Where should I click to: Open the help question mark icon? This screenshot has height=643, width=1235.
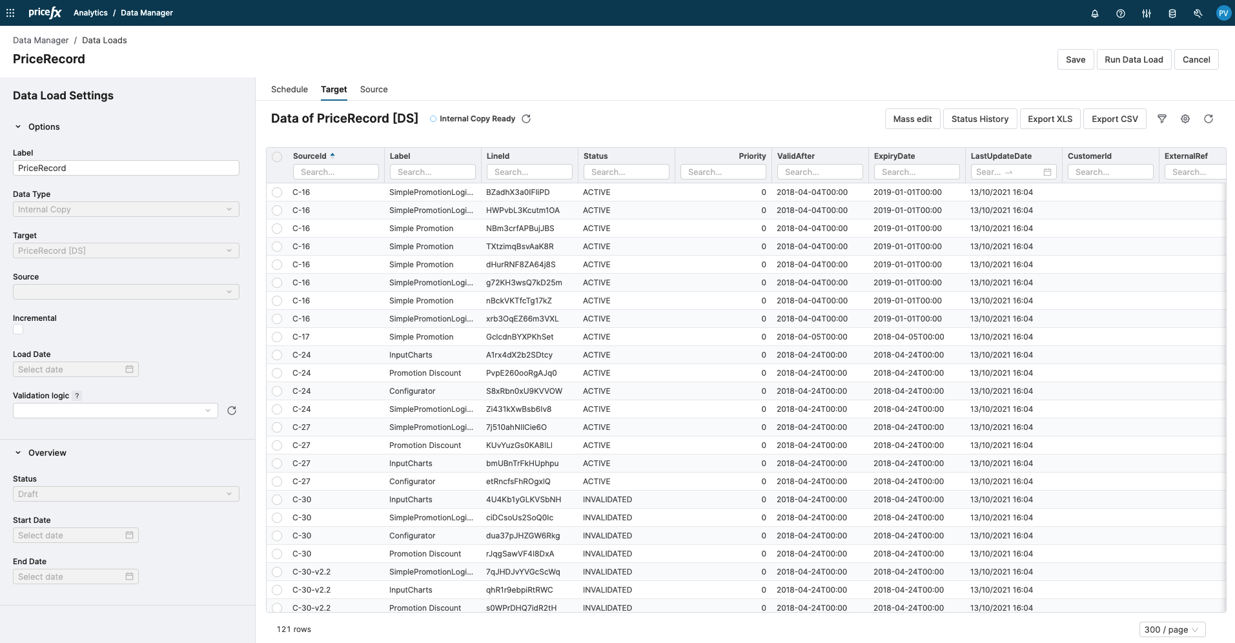click(x=1121, y=14)
